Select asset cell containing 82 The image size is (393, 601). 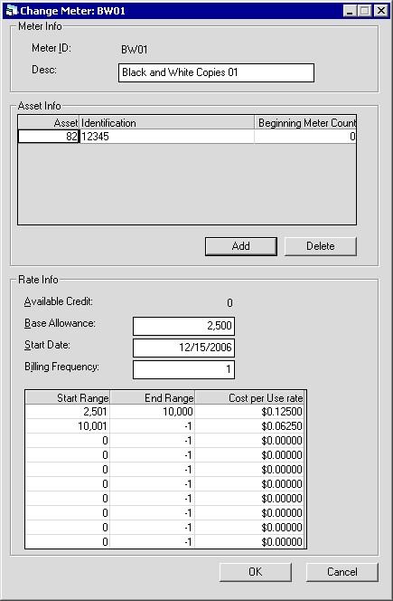click(x=49, y=137)
